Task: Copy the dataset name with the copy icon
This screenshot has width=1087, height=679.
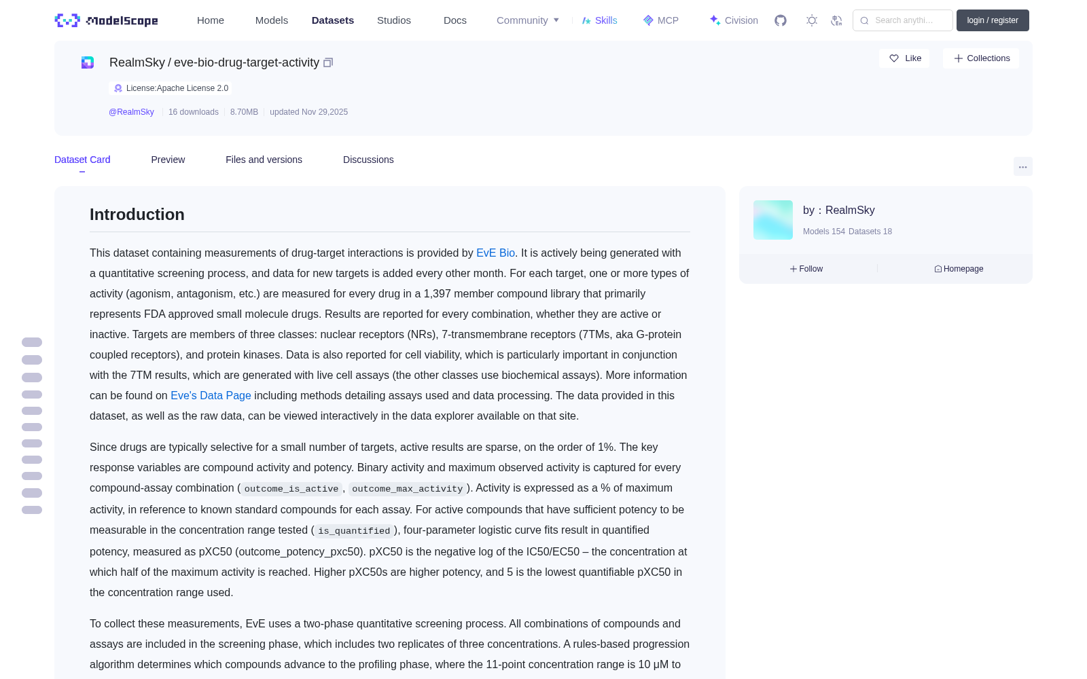Action: (328, 62)
